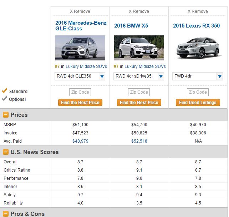The image size is (229, 217).
Task: Click the Invoice row label
Action: tap(10, 133)
